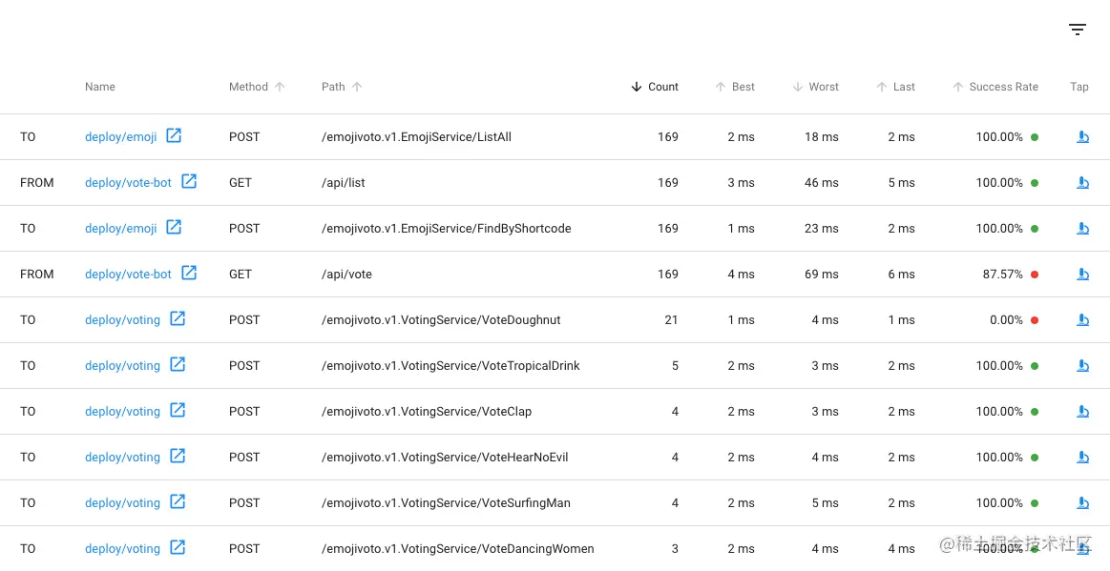Select the /api/list path cell

point(344,183)
